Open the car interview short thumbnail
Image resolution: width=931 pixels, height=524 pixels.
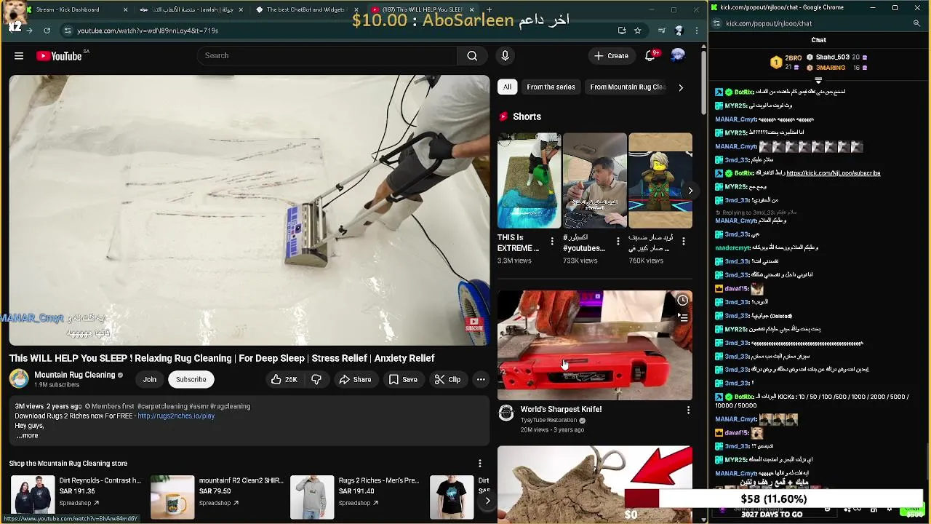pos(594,180)
